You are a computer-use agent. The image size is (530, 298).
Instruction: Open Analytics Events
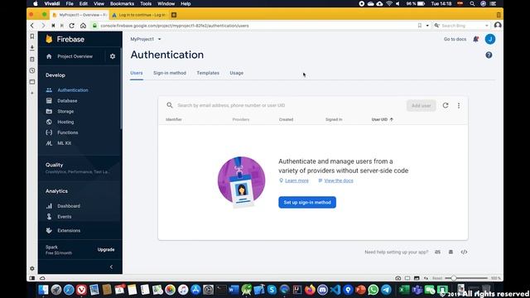[x=65, y=217]
